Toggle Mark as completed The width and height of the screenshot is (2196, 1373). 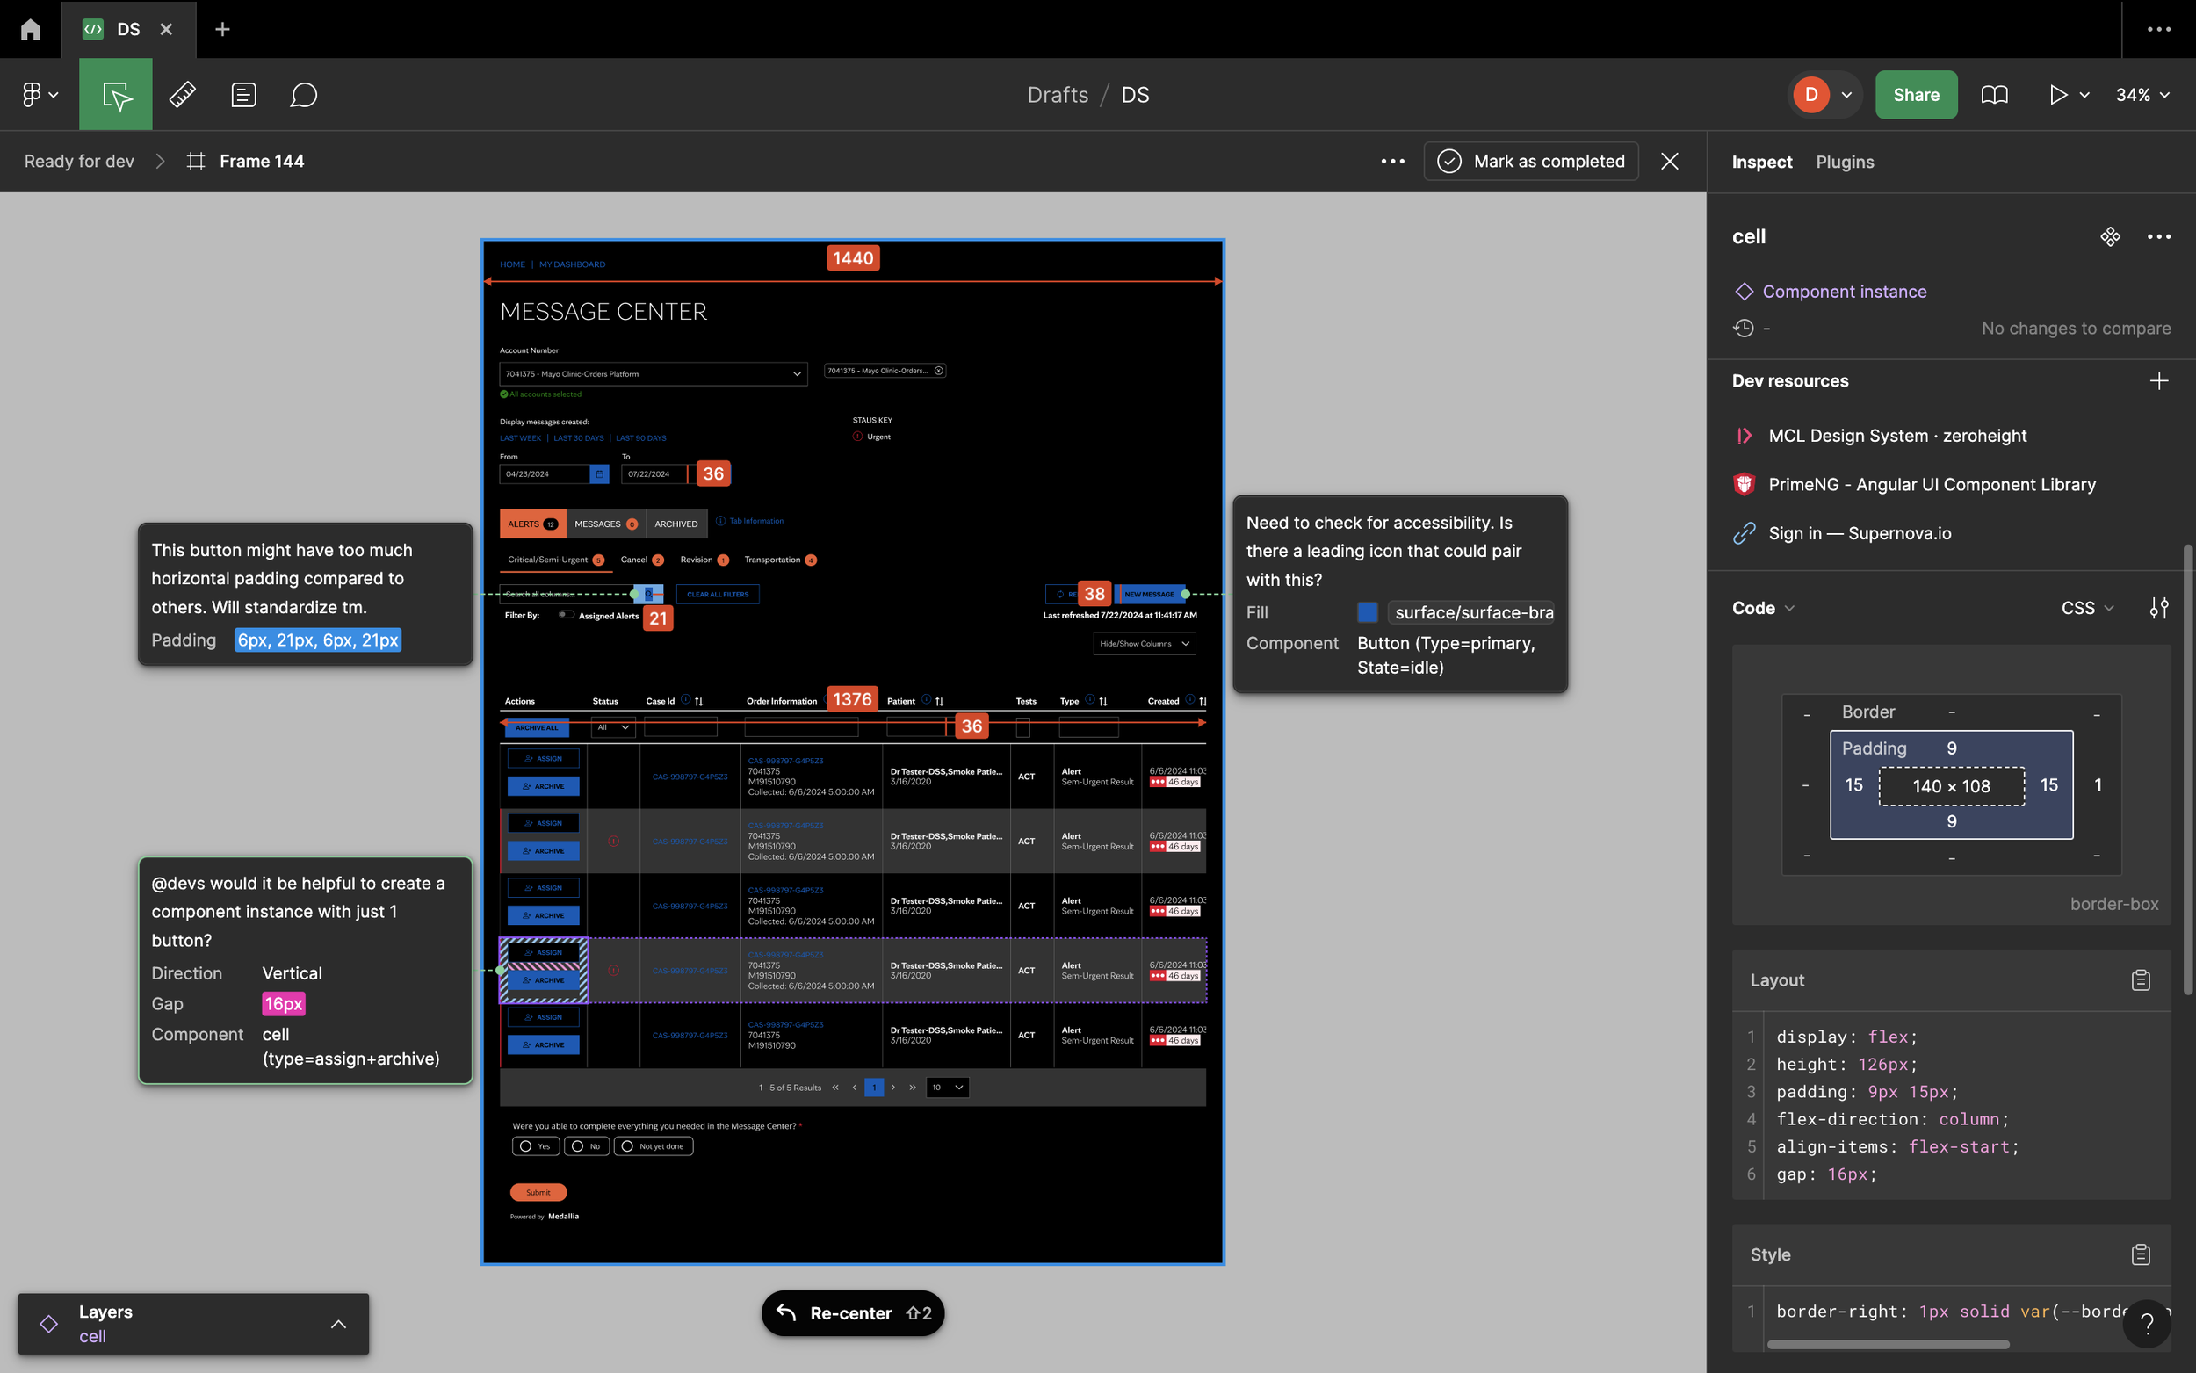[1530, 161]
